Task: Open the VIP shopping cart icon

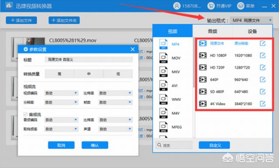Action: click(211, 6)
